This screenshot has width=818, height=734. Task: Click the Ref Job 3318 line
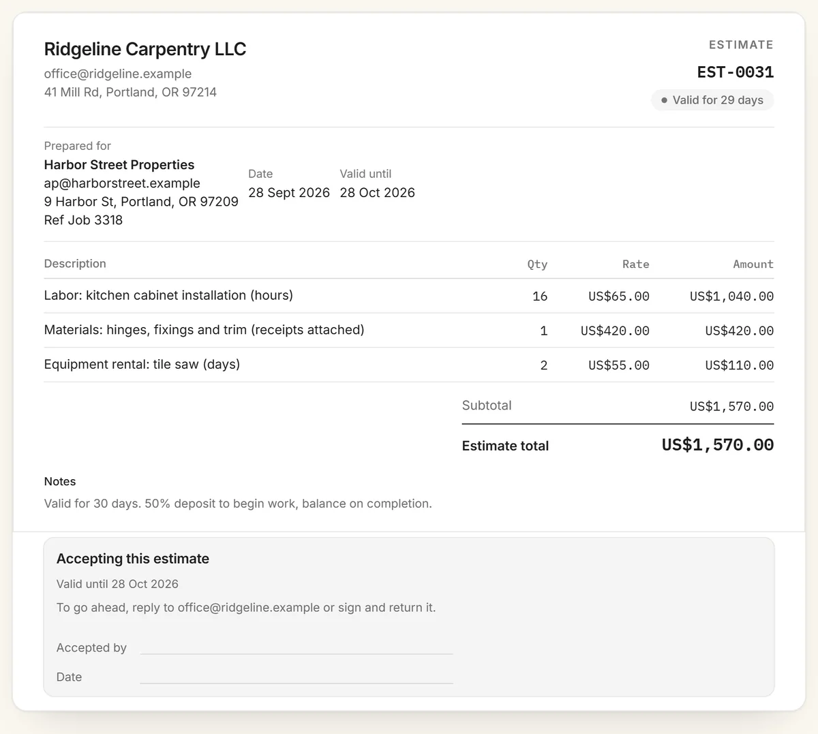tap(83, 220)
